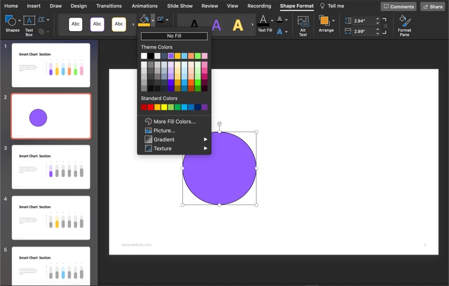The width and height of the screenshot is (449, 286).
Task: Click the Text Fill icon
Action: (264, 21)
